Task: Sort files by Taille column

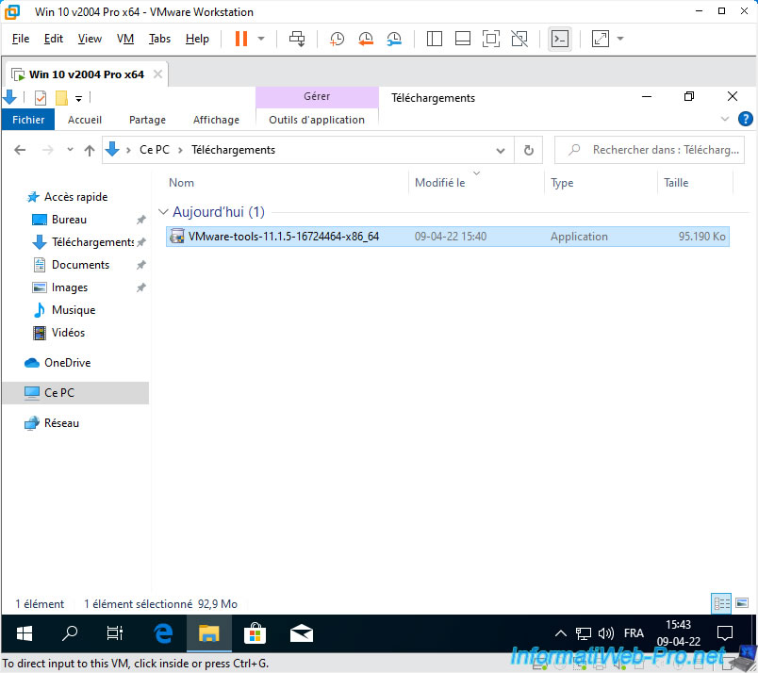Action: (x=676, y=183)
